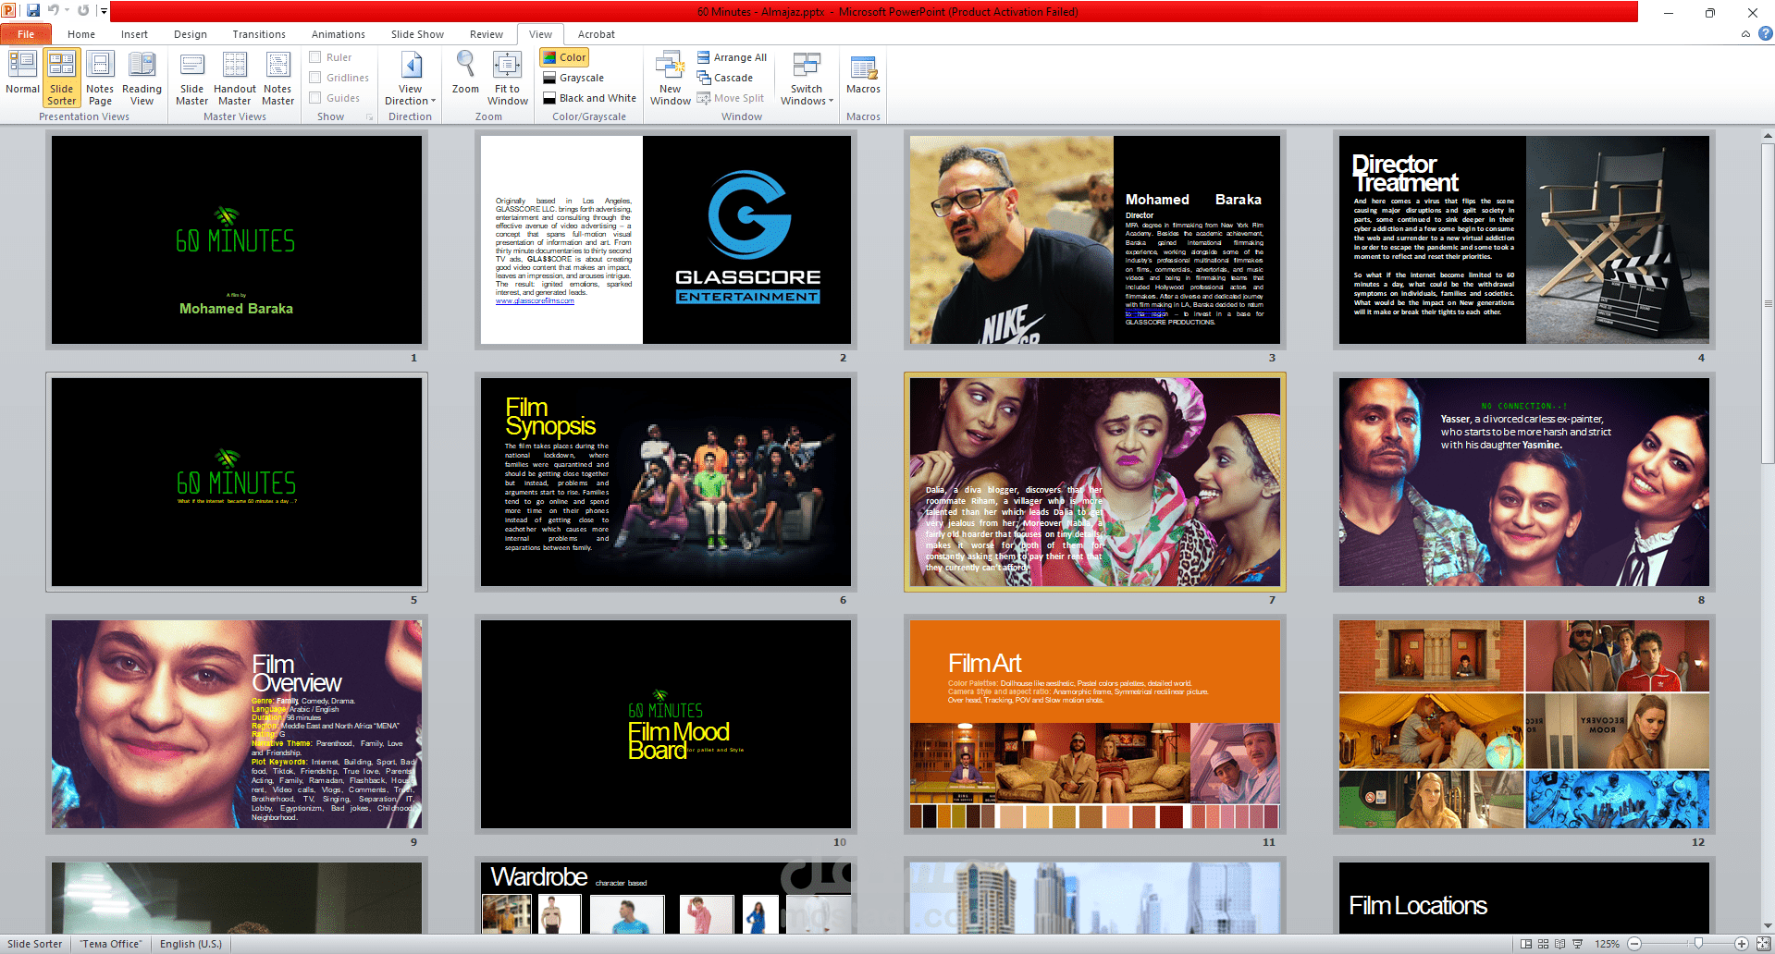Screen dimensions: 1775x954
Task: Click status bar Reading View shortcut
Action: (1560, 944)
